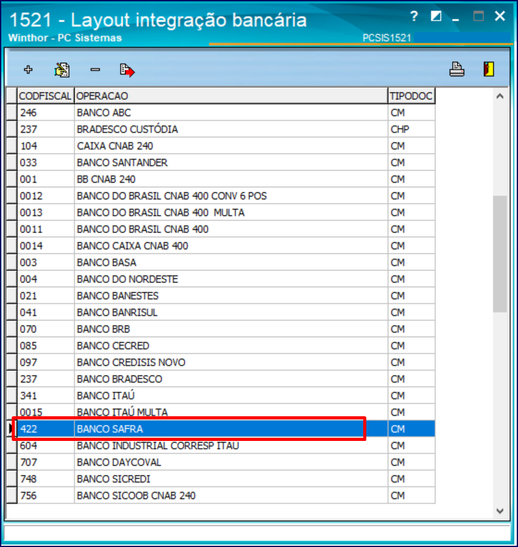
Task: Click the printer icon in toolbar
Action: click(x=456, y=69)
